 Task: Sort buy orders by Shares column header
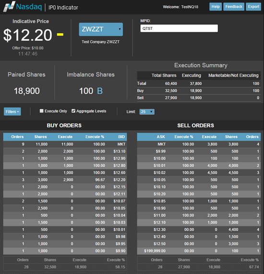click(x=41, y=137)
